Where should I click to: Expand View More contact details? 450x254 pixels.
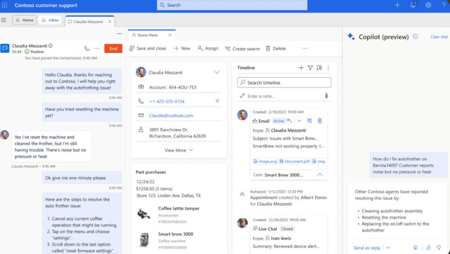[179, 150]
